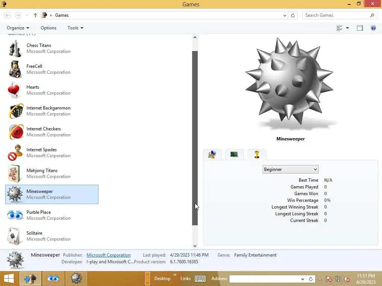Screen dimensions: 382x286
Task: Click the Links toolbar label
Action: click(x=185, y=279)
